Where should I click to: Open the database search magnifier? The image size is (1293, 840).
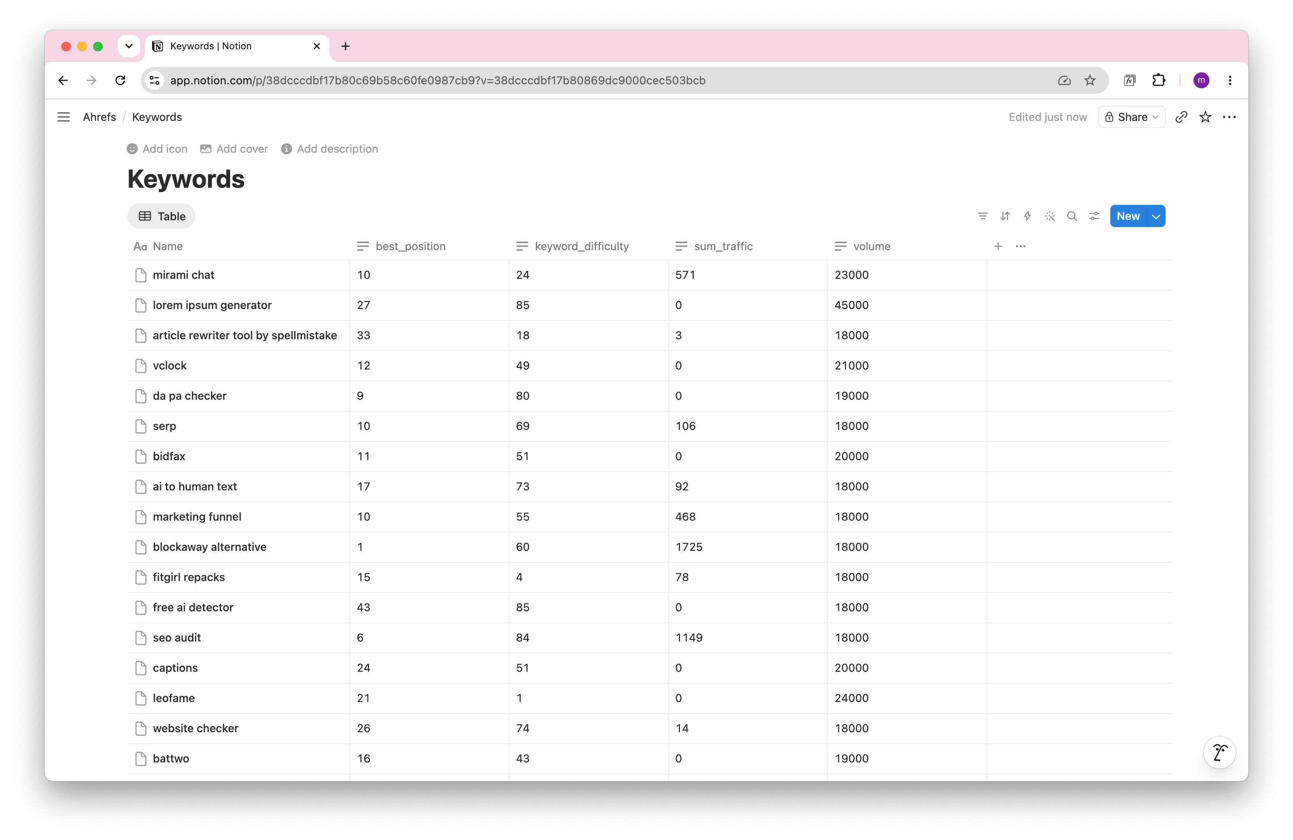pos(1072,216)
